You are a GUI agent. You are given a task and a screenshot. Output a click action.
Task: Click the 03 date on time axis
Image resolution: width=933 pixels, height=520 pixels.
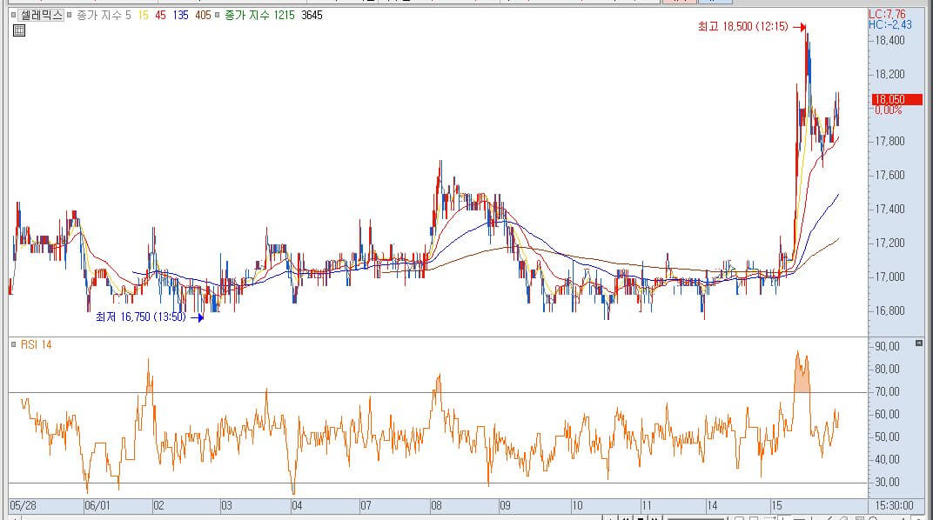[226, 506]
